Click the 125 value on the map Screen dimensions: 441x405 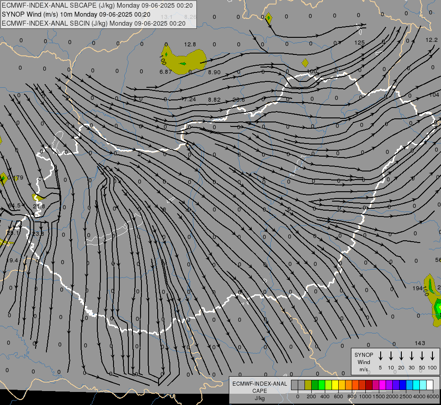pos(359,43)
